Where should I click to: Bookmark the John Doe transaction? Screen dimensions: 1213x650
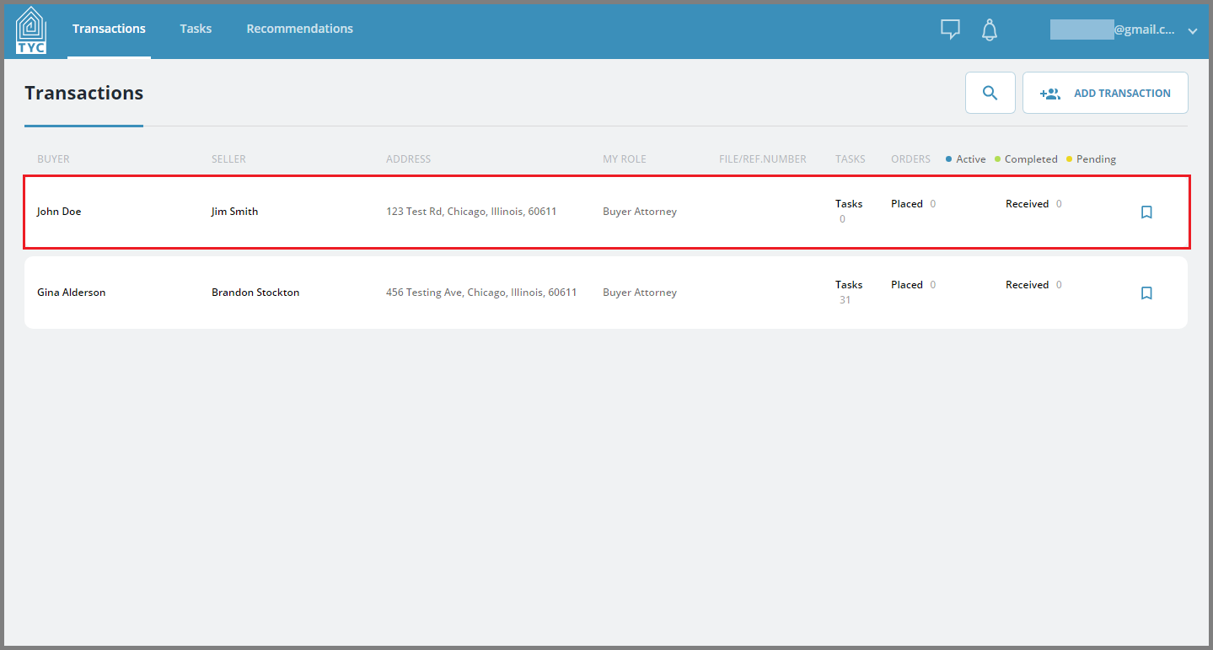1146,212
